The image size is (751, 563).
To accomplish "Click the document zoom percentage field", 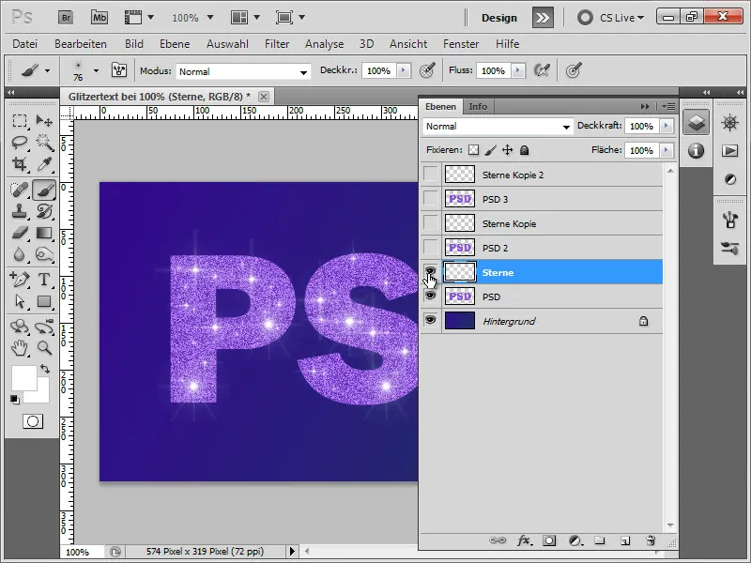I will tap(80, 552).
